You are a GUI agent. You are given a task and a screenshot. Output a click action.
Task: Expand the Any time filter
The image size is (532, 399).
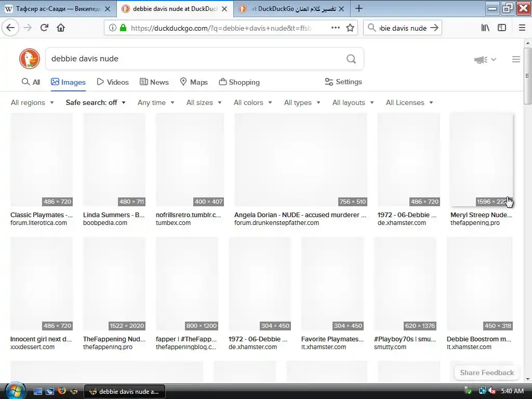(x=156, y=102)
